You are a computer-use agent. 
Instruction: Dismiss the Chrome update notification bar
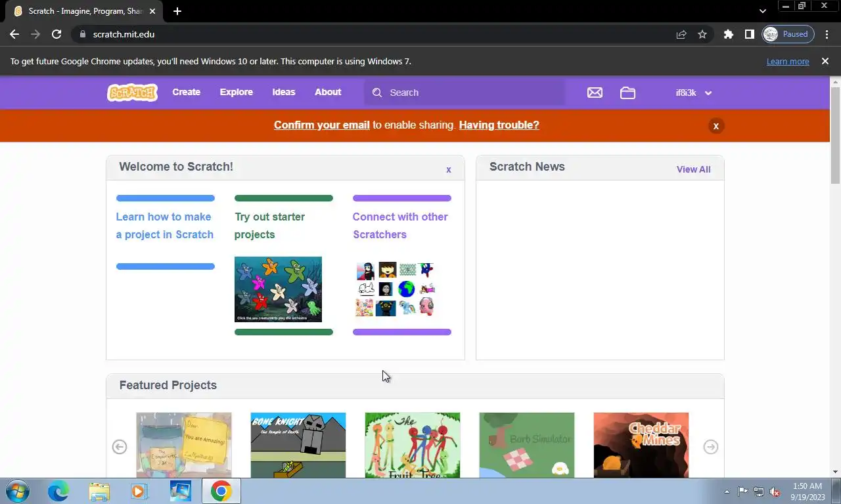click(x=825, y=61)
